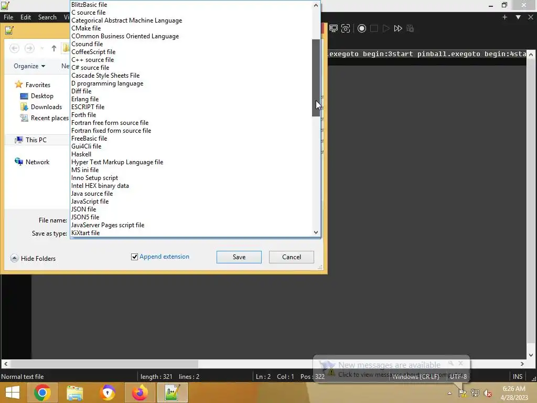Click the Back arrow in Save dialog
Viewport: 537px width, 403px height.
point(14,48)
